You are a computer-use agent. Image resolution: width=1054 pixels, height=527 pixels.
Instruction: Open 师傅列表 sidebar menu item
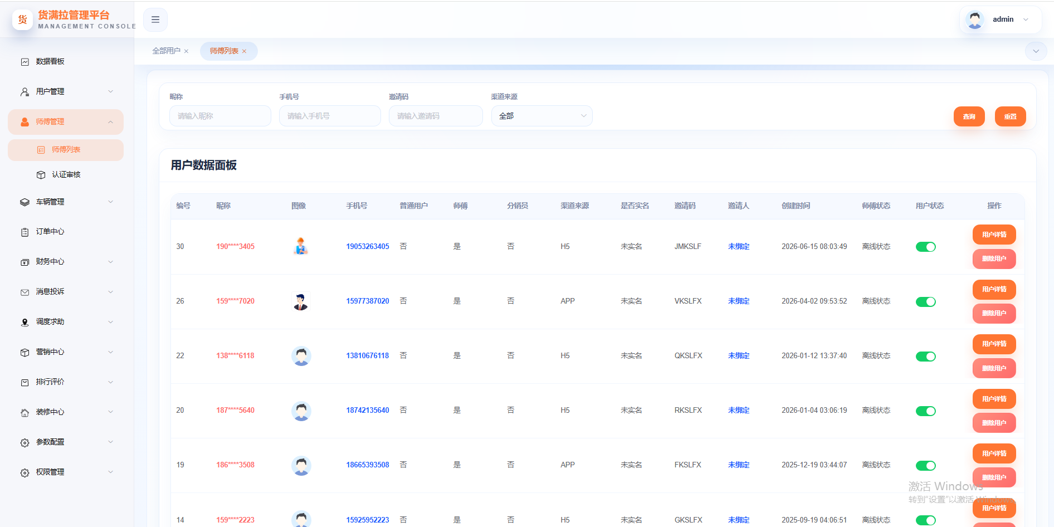tap(66, 150)
